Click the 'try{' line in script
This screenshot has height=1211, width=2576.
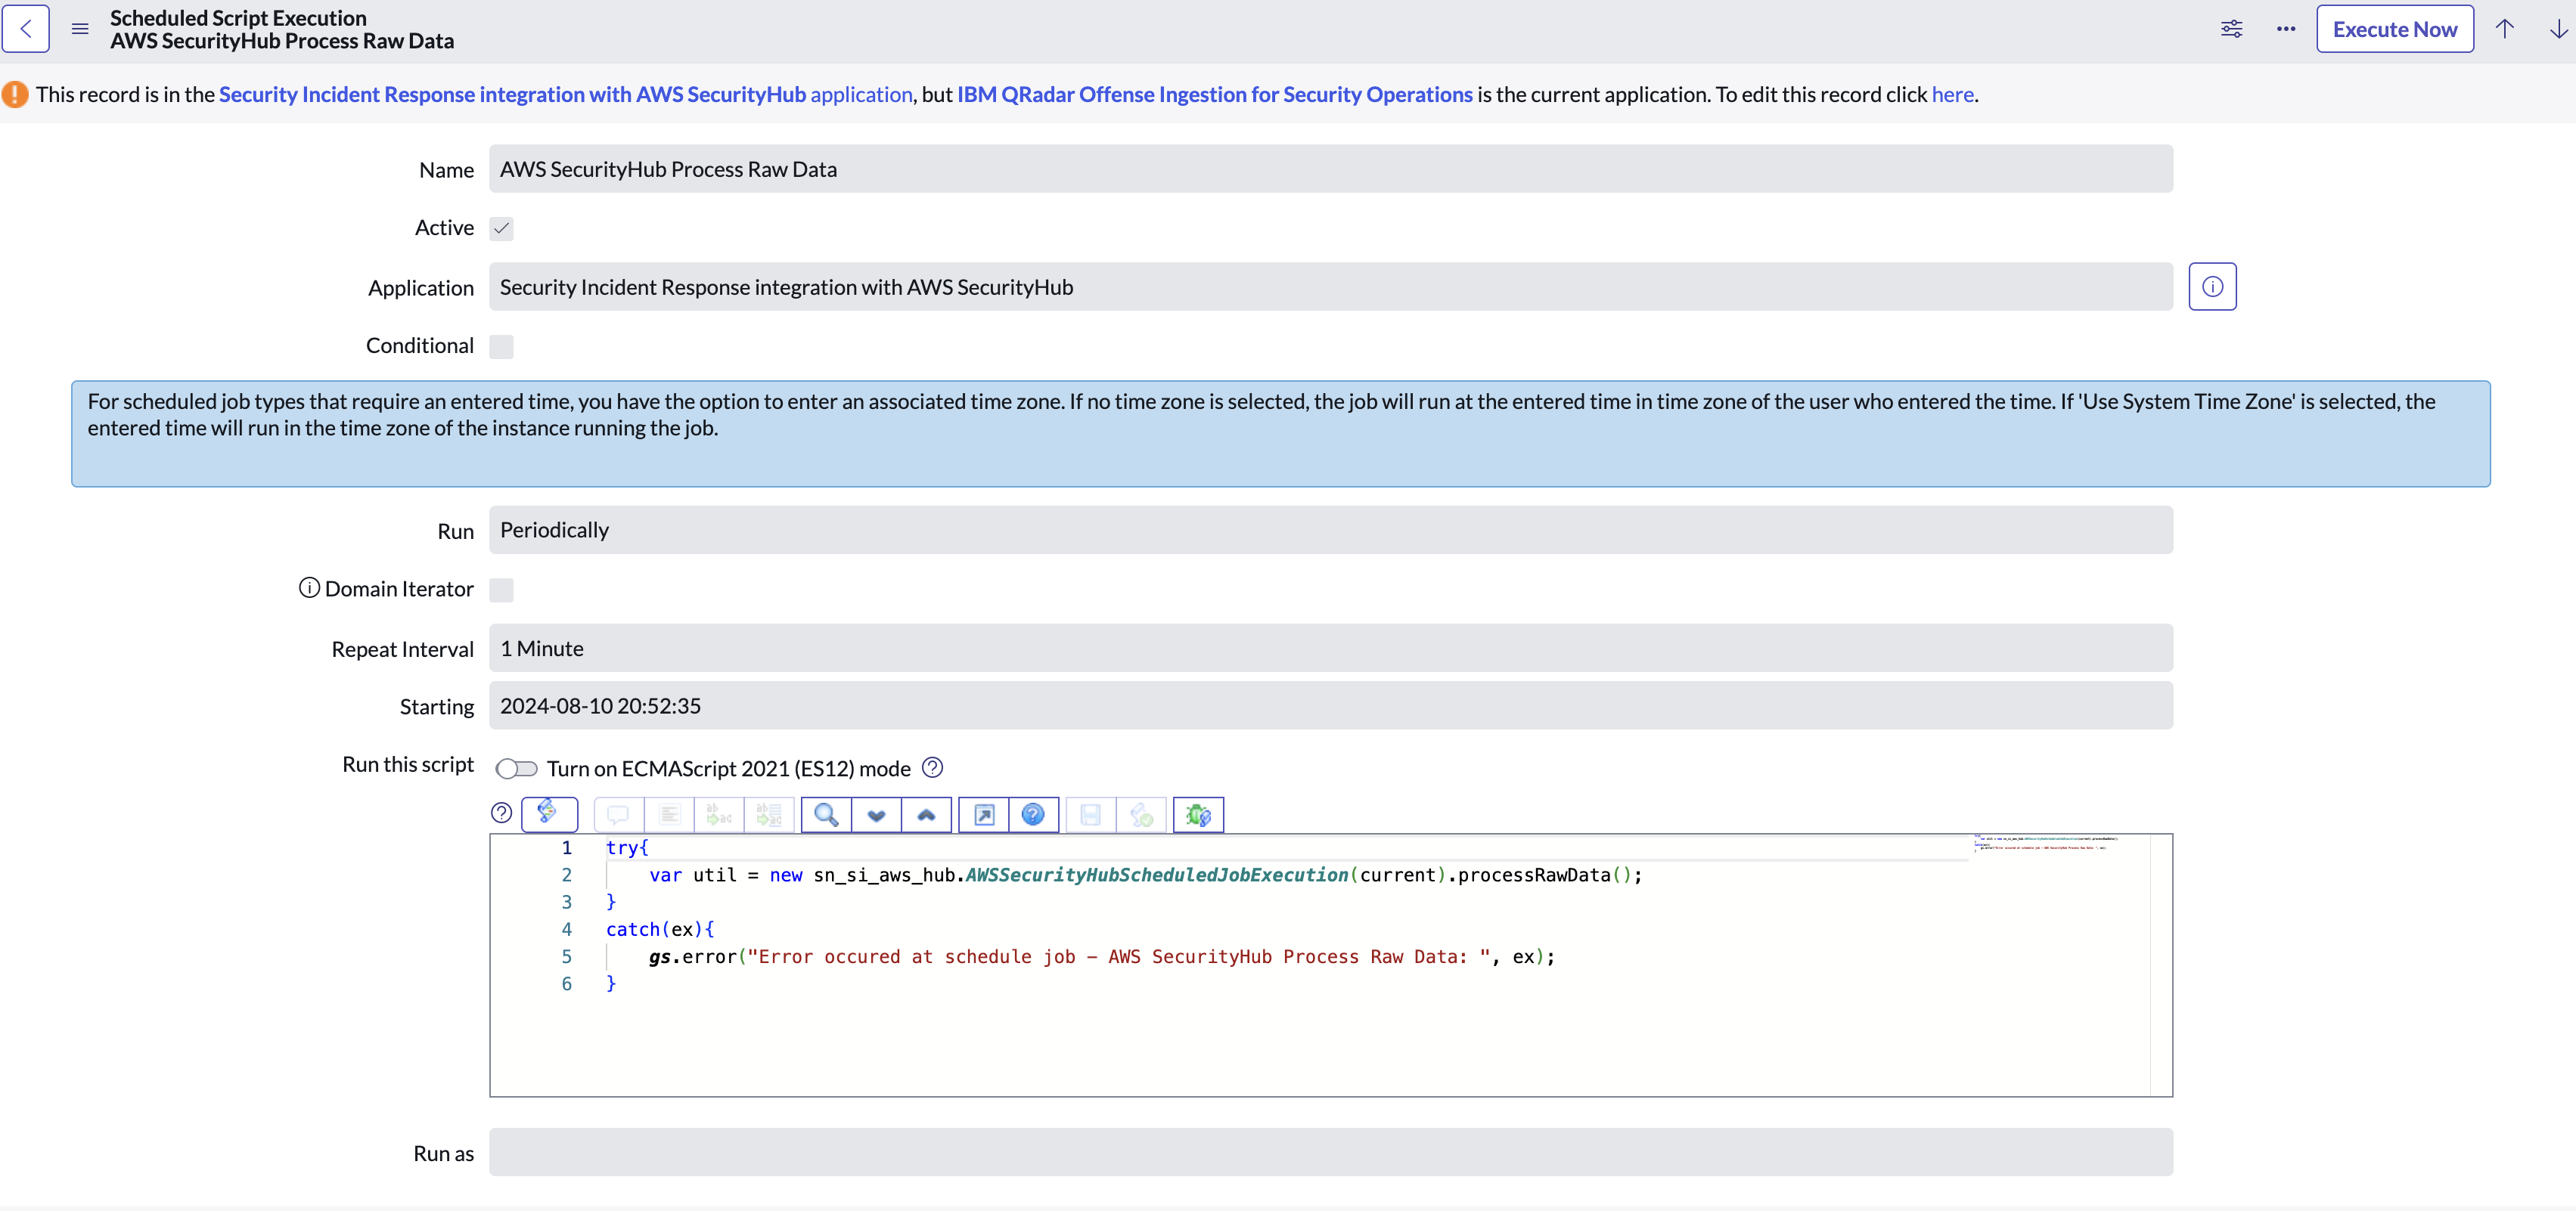627,847
